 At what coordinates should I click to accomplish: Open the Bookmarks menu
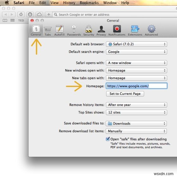click(89, 3)
